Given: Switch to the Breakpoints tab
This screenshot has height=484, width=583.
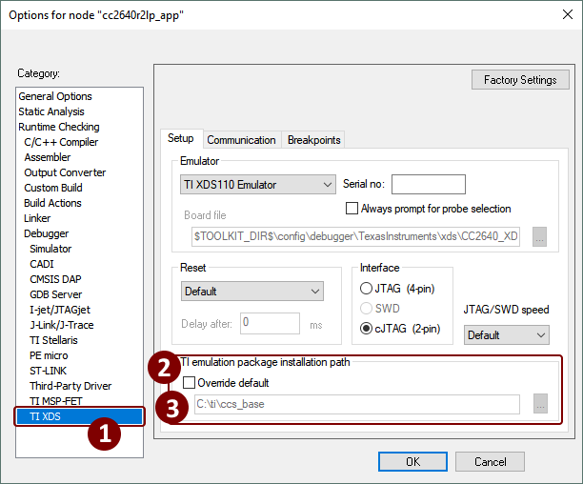Looking at the screenshot, I should coord(313,140).
